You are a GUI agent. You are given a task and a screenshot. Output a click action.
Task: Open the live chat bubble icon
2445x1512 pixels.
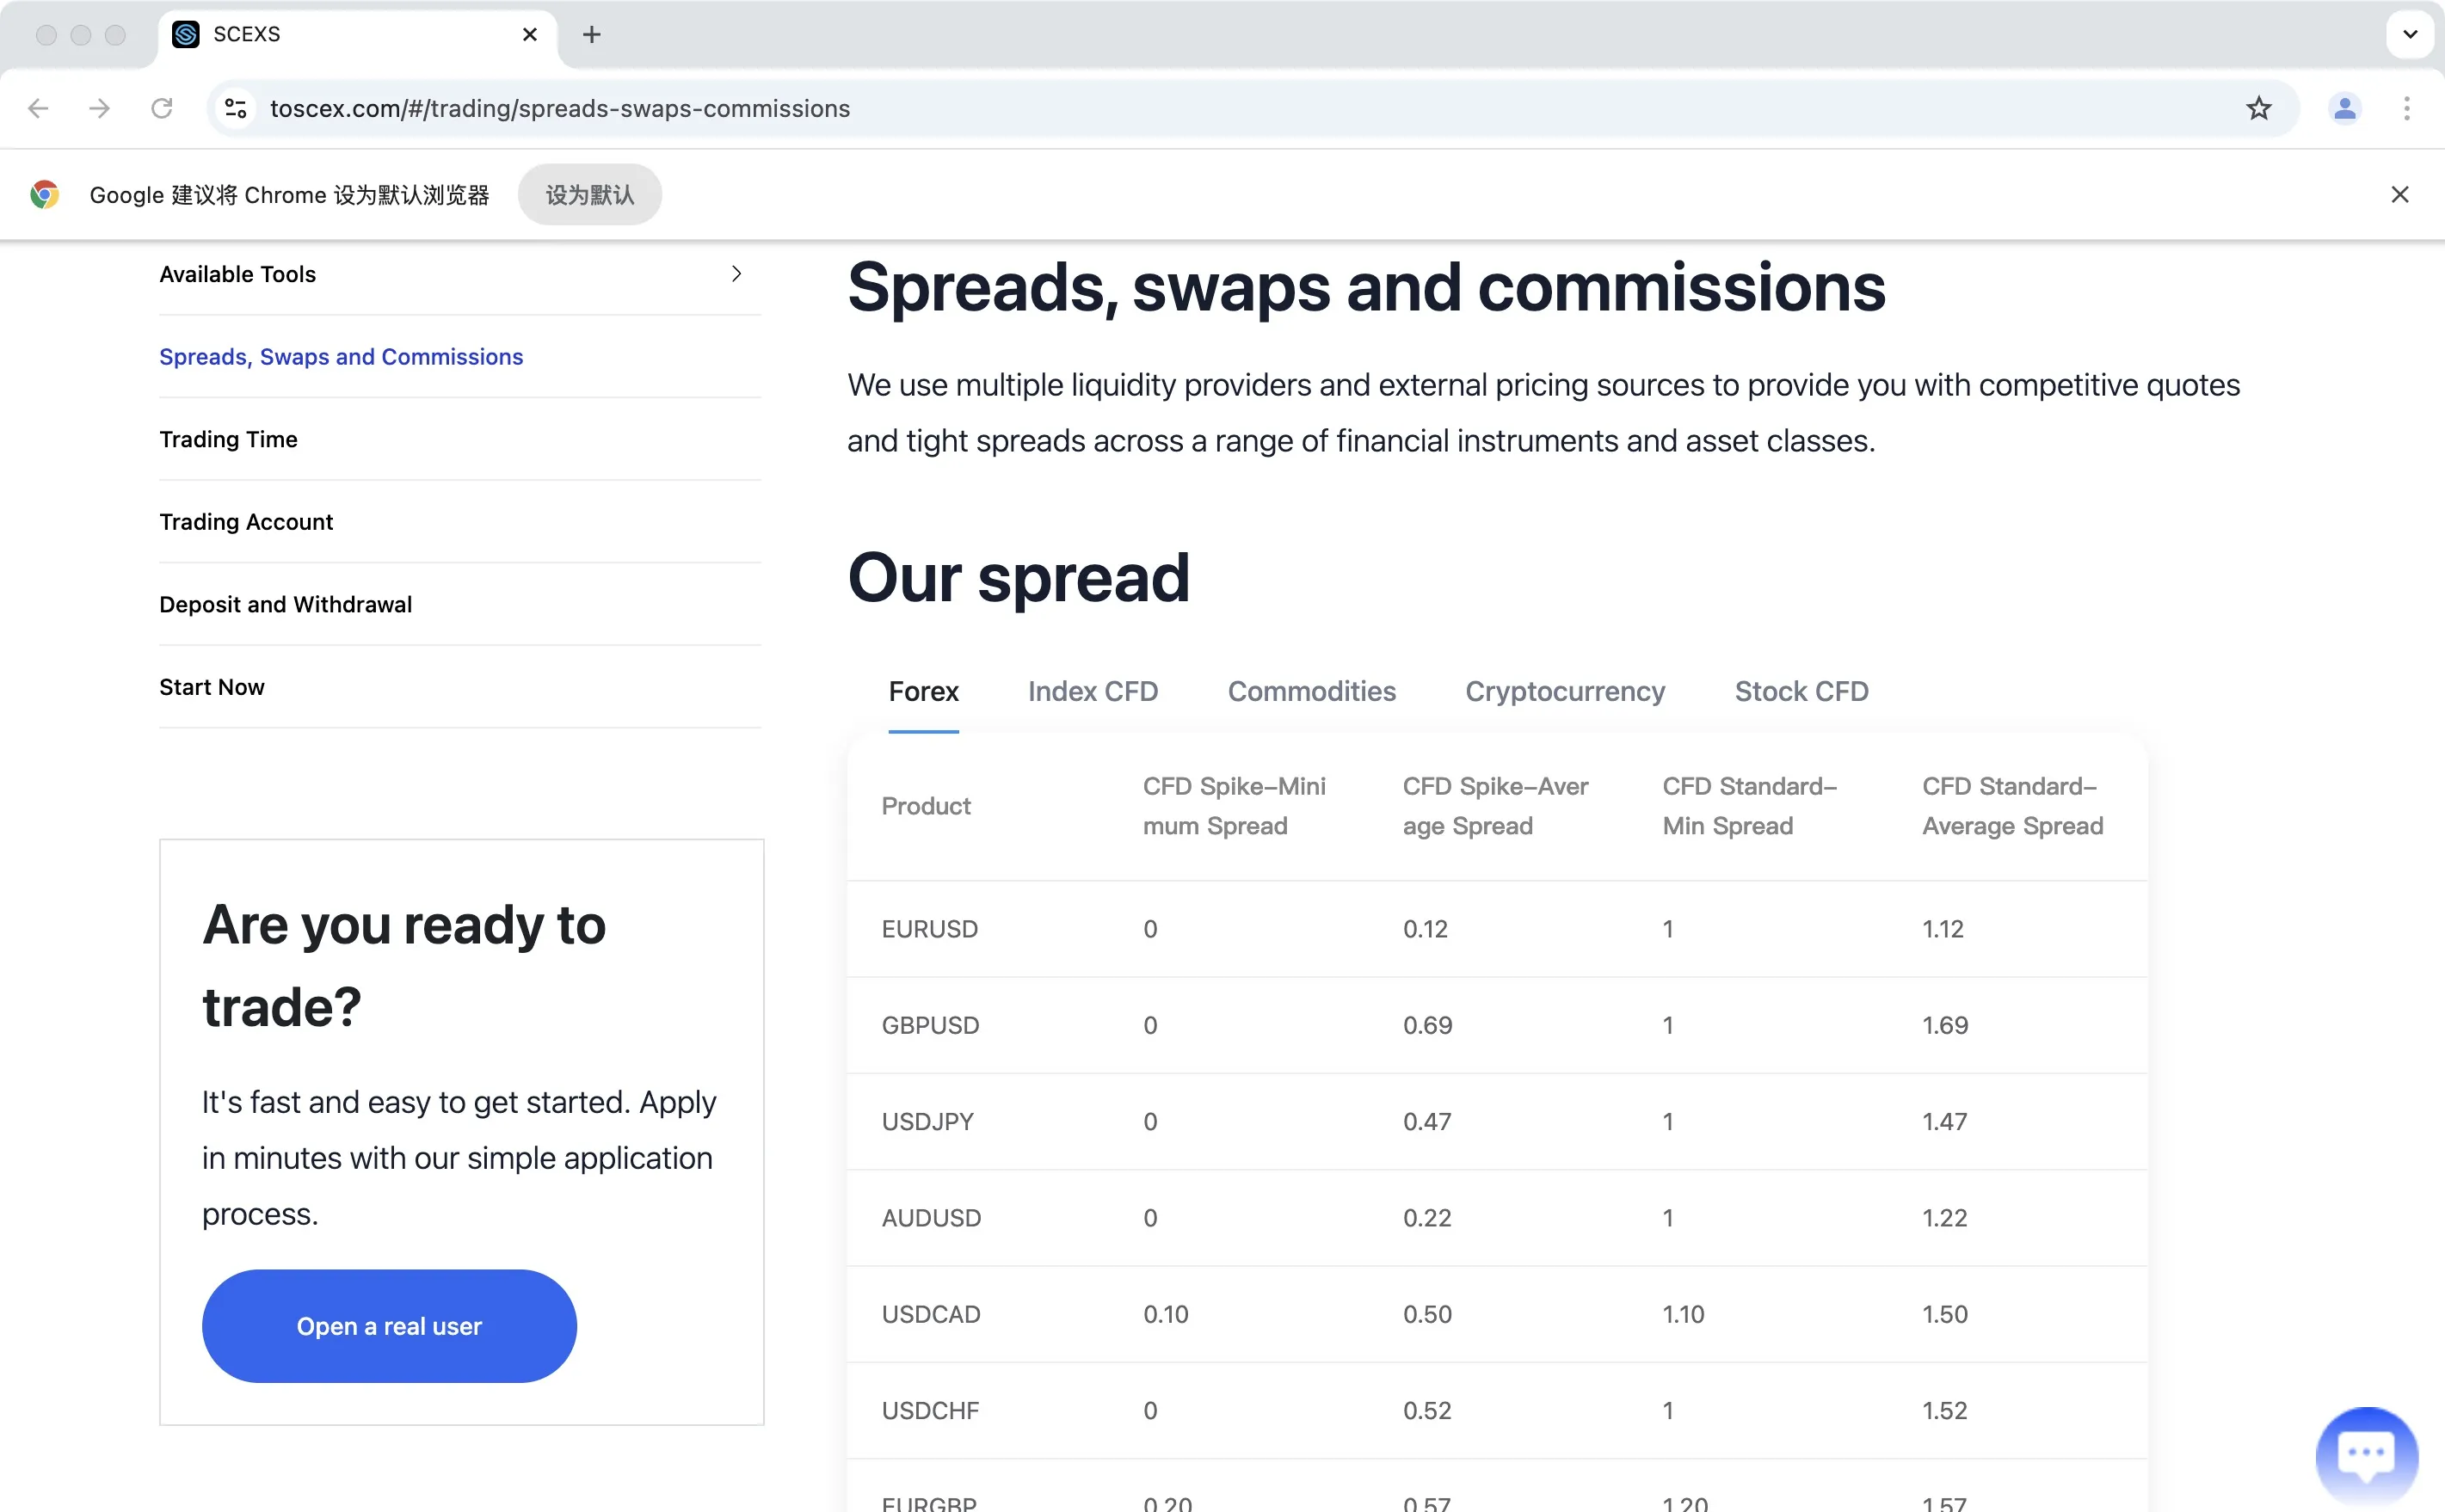[x=2366, y=1454]
